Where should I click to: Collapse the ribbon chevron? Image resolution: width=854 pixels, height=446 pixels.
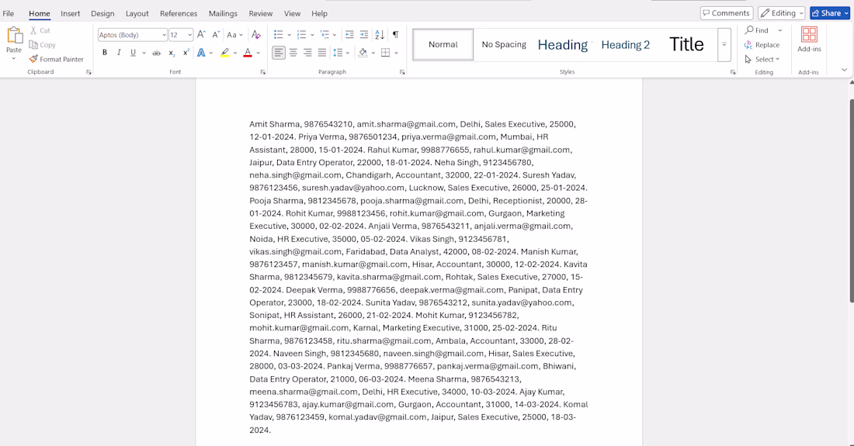click(x=844, y=70)
